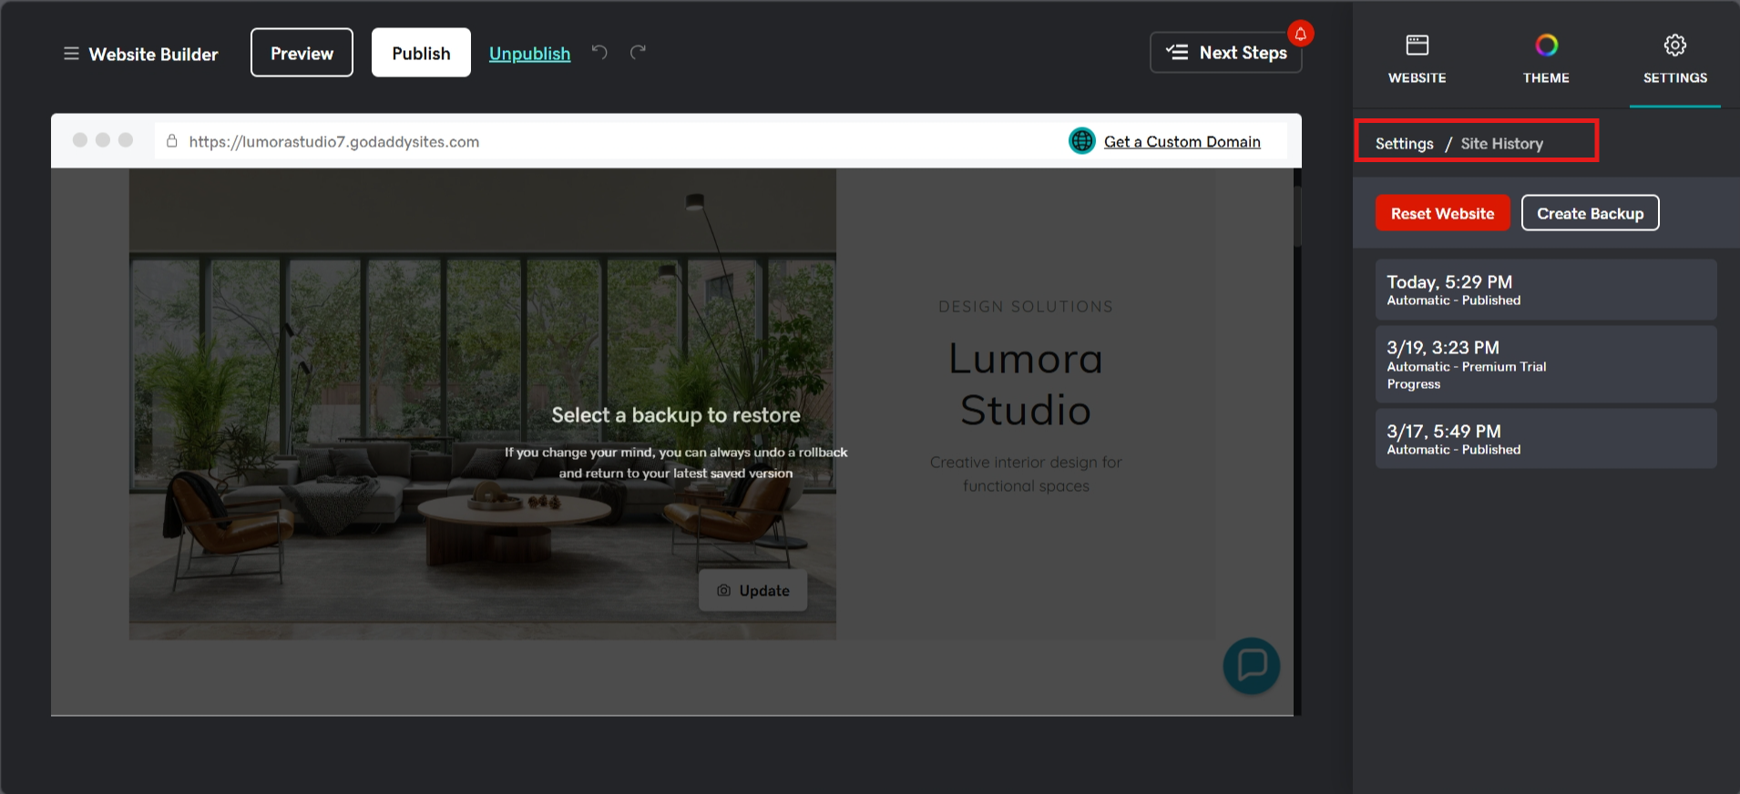Open the Website Builder hamburger menu
Viewport: 1740px width, 794px height.
(71, 54)
